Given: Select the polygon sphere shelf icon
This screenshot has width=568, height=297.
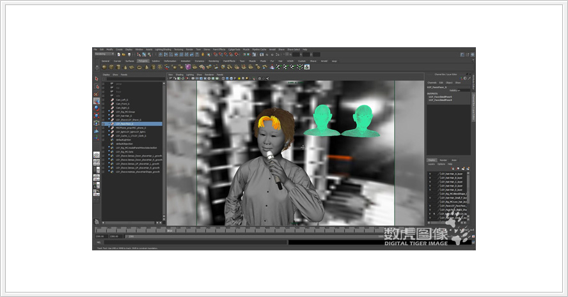Looking at the screenshot, I should 104,67.
